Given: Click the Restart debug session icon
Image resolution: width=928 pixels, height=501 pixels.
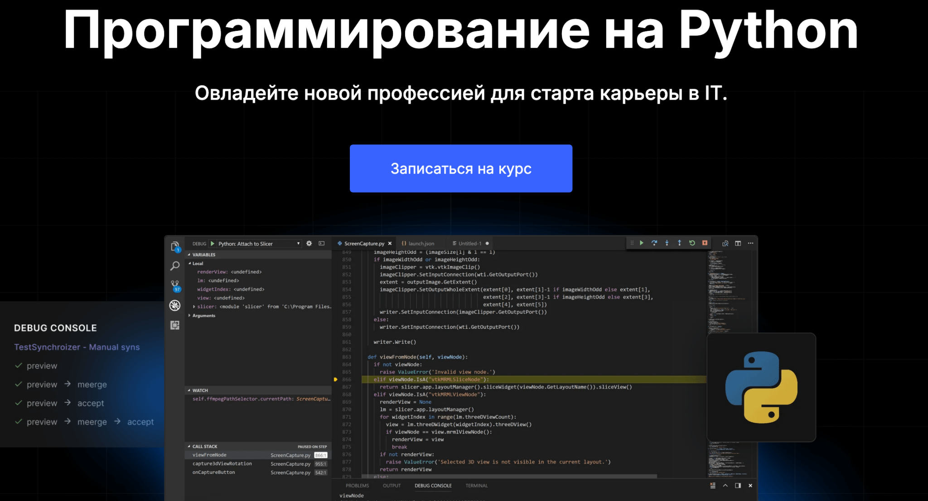Looking at the screenshot, I should tap(692, 243).
